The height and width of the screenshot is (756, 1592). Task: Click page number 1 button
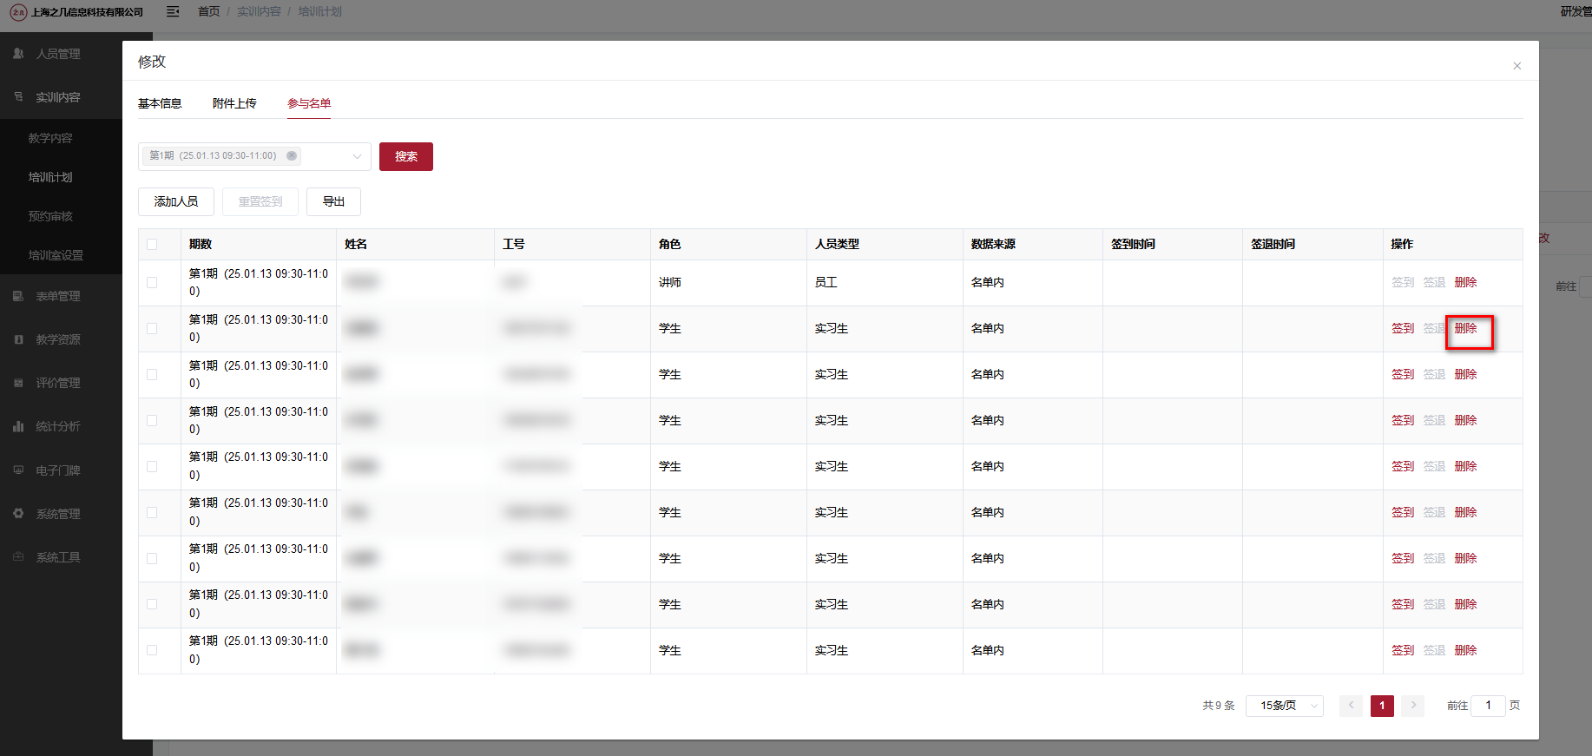[1382, 706]
